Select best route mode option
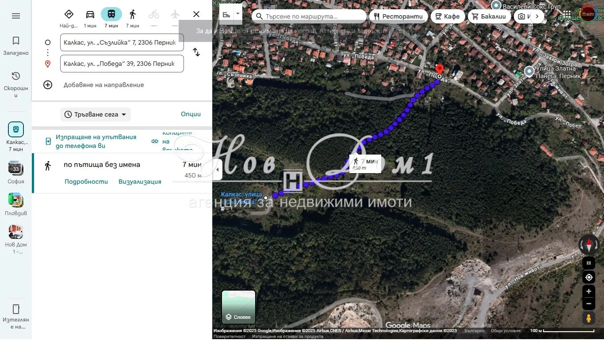The image size is (604, 348). tap(69, 15)
